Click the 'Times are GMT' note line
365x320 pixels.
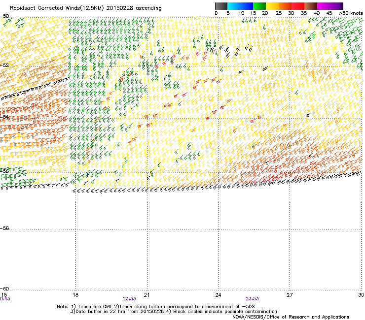click(156, 307)
